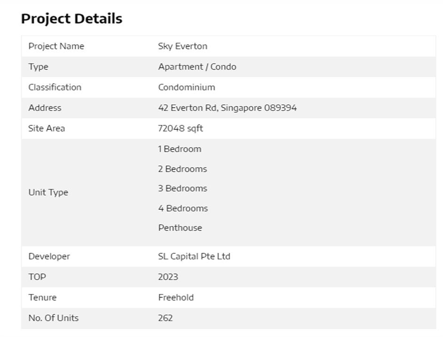Click the Apartment / Condo type value
The image size is (443, 337).
197,67
